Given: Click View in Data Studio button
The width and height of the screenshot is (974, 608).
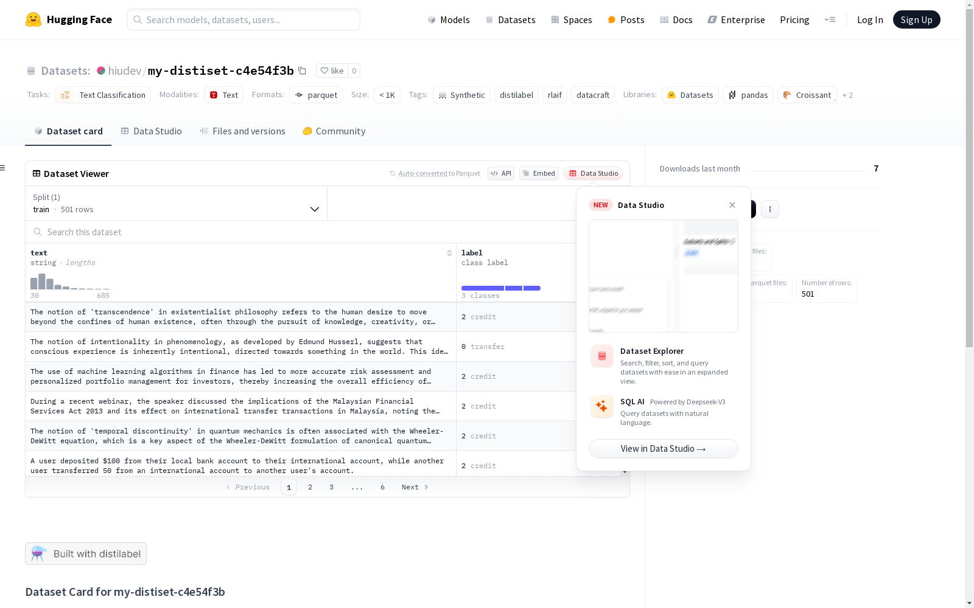Looking at the screenshot, I should click(664, 449).
